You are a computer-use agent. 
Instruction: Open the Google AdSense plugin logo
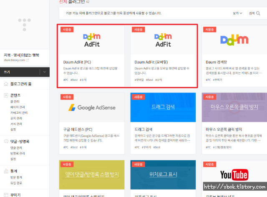[x=92, y=107]
